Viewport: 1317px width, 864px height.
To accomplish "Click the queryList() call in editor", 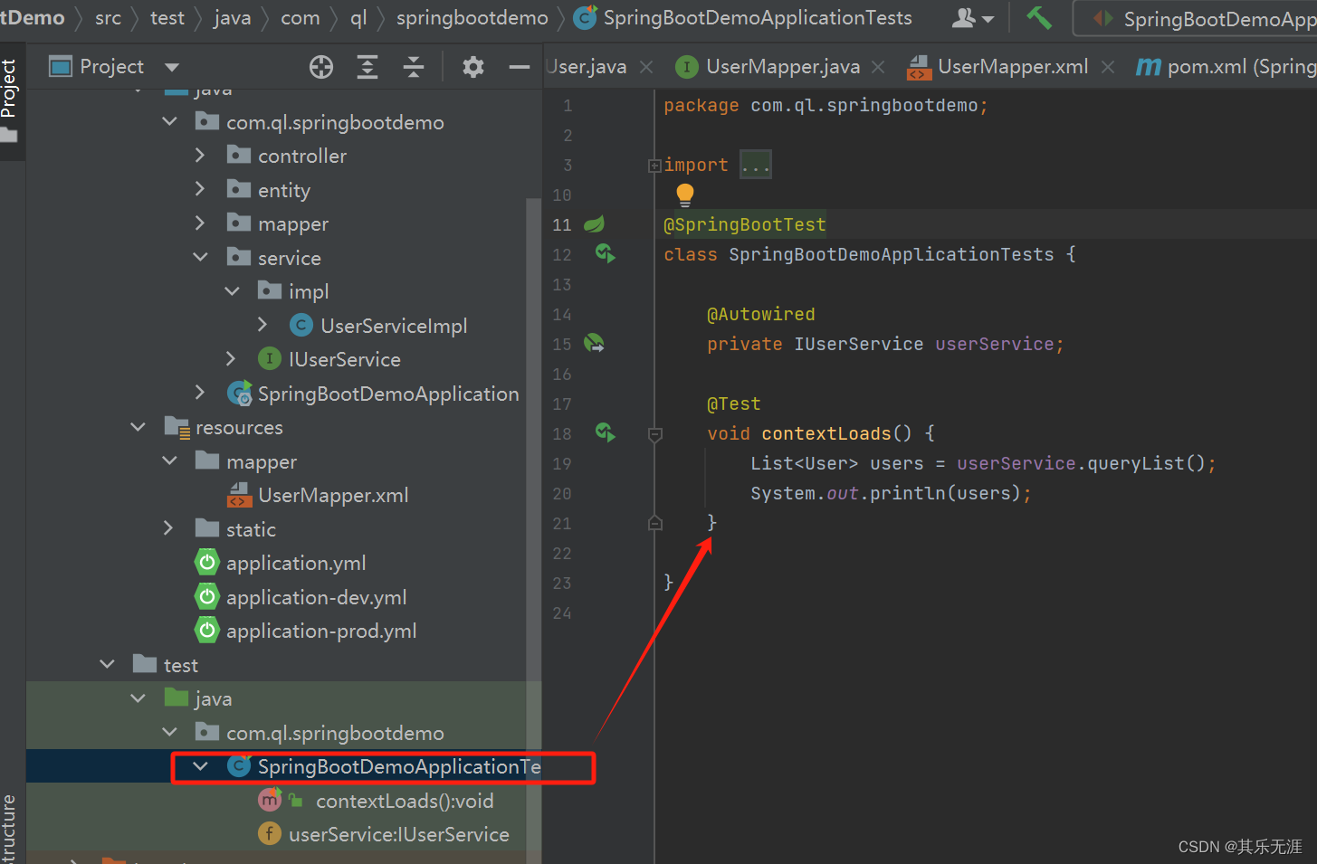I will (1146, 463).
